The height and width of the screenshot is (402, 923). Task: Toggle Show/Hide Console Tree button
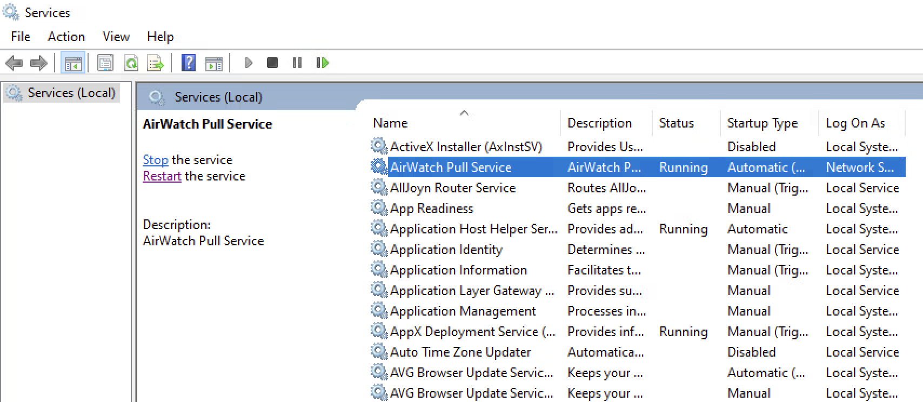tap(73, 63)
